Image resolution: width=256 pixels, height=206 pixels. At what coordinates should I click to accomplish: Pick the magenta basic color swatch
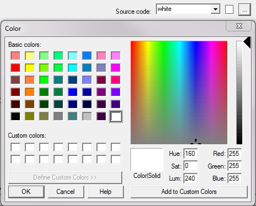pyautogui.click(x=116, y=68)
